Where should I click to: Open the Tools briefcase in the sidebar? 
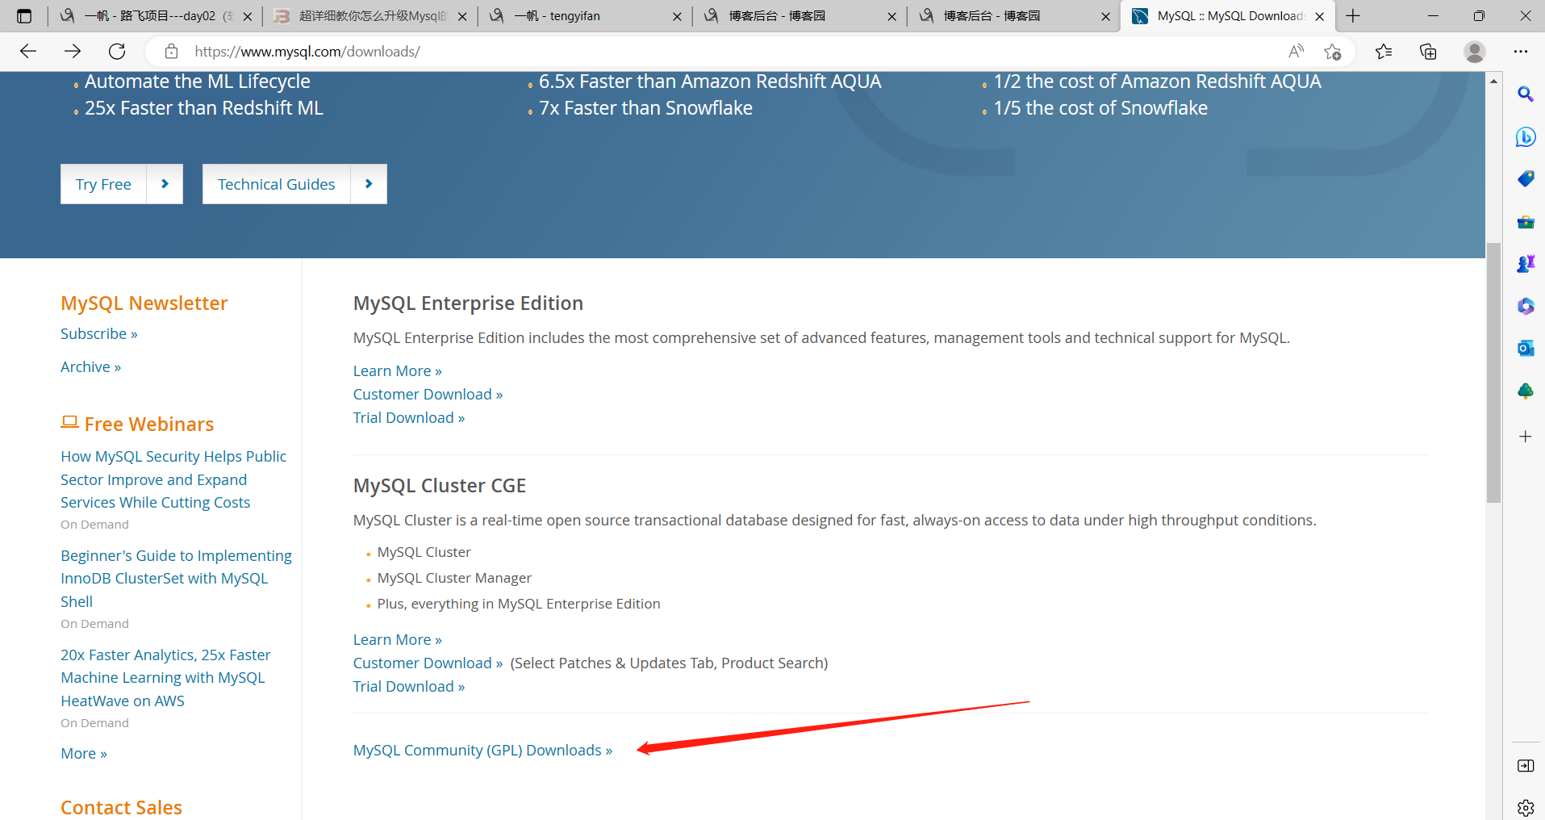pos(1525,221)
